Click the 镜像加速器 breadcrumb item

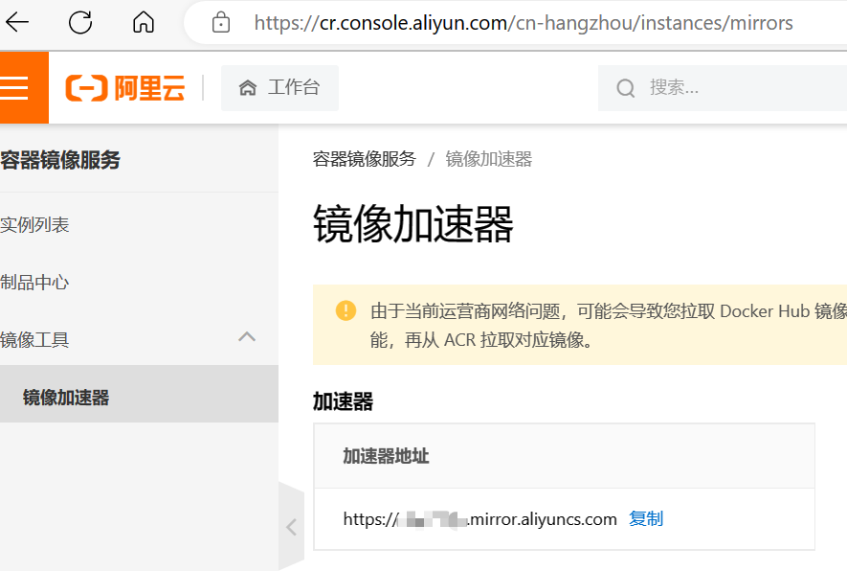coord(488,159)
